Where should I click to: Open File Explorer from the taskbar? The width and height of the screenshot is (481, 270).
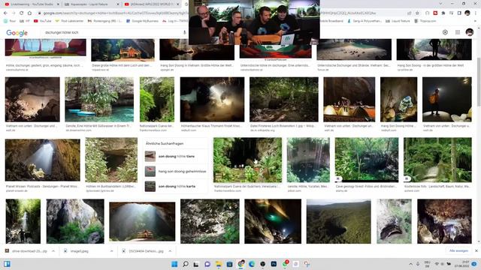point(219,264)
